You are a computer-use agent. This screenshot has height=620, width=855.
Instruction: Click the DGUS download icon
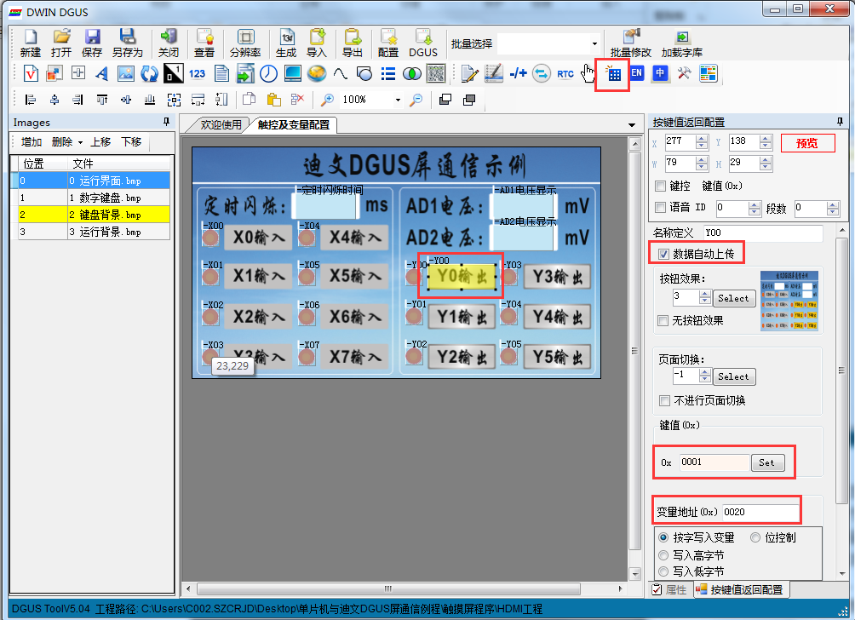(423, 43)
